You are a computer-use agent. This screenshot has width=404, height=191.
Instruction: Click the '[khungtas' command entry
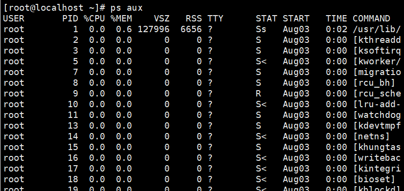coord(377,147)
